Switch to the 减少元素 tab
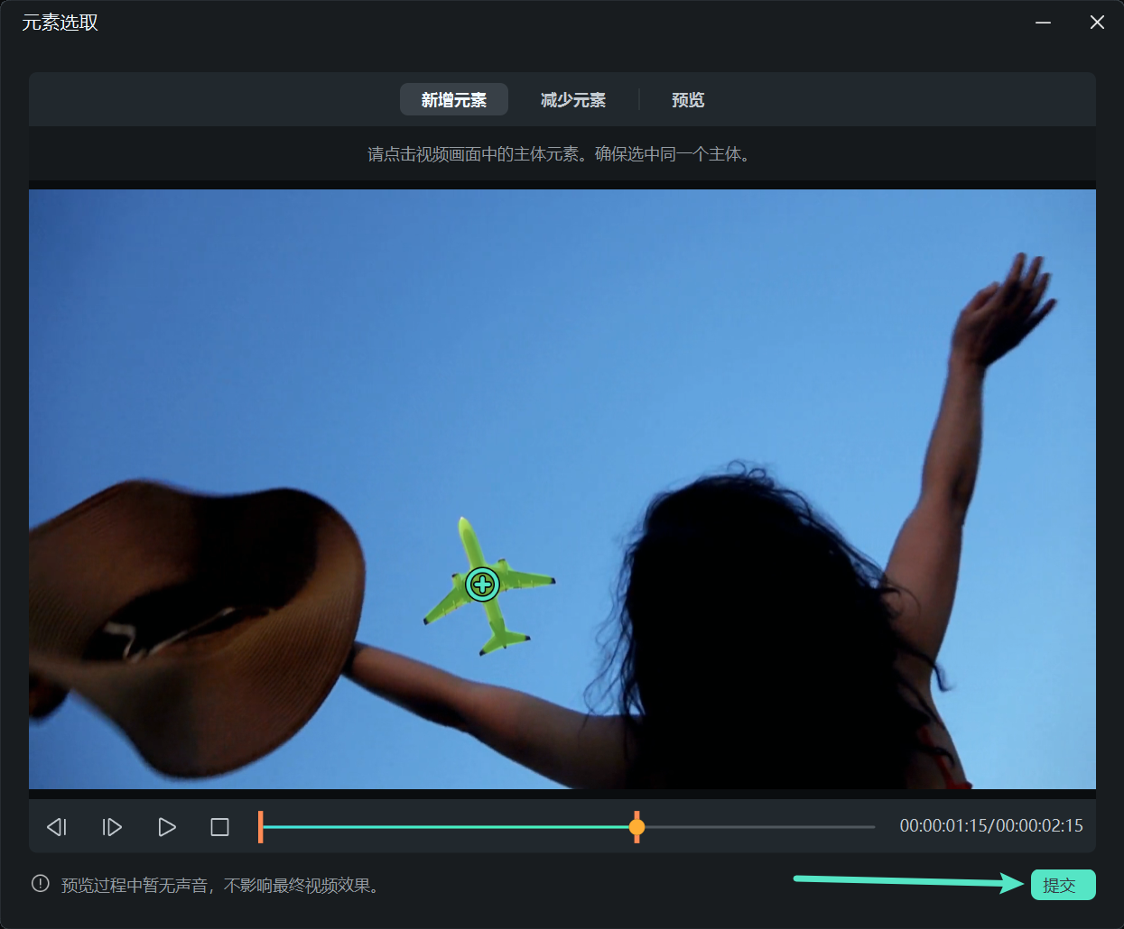 [x=573, y=99]
